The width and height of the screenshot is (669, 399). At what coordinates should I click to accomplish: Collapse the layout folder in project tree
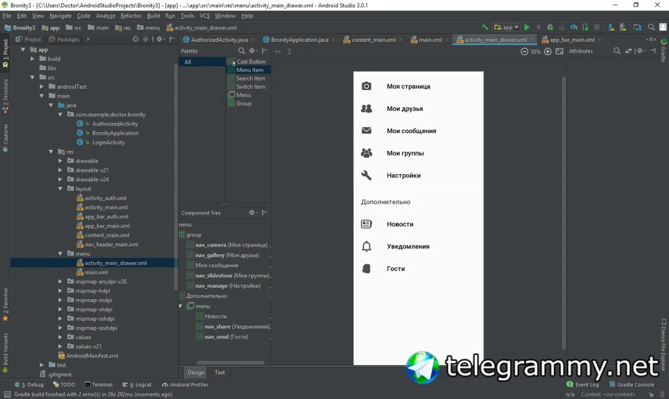click(x=61, y=189)
